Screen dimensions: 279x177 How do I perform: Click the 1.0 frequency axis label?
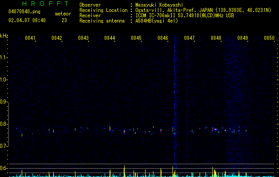(x=4, y=80)
